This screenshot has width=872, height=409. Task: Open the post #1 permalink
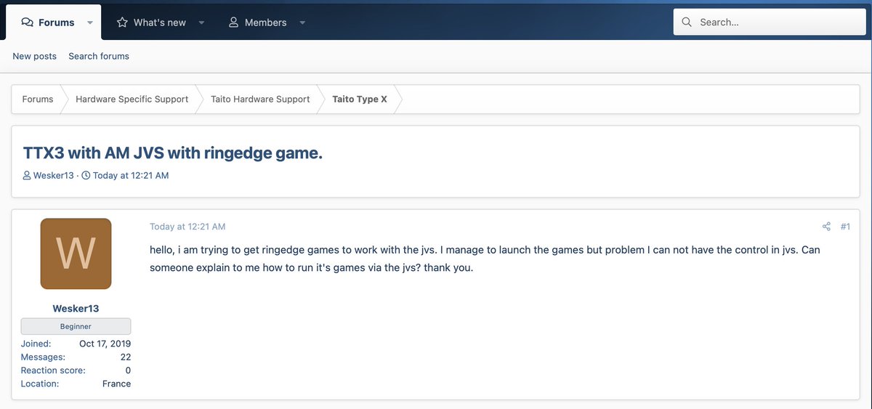coord(845,227)
